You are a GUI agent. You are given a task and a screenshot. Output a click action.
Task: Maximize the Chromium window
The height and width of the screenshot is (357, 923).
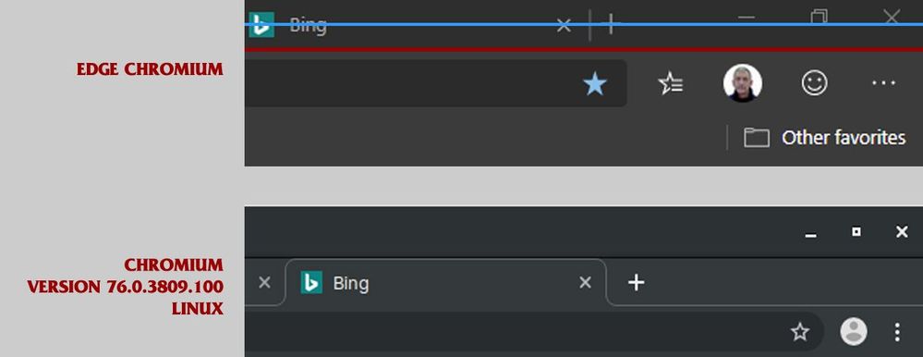point(856,231)
